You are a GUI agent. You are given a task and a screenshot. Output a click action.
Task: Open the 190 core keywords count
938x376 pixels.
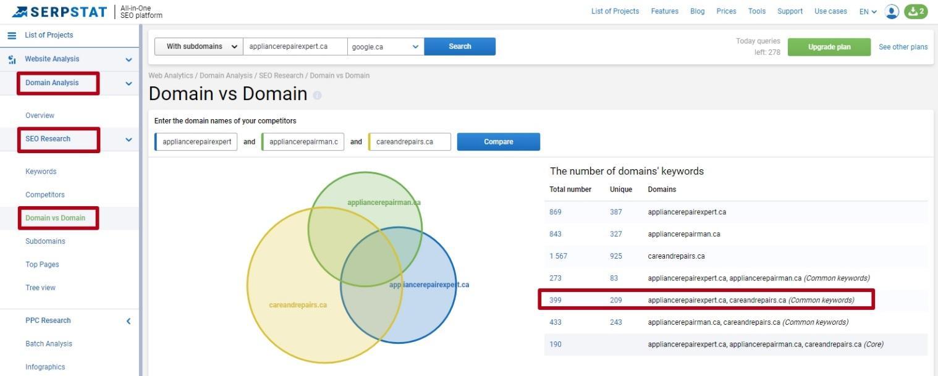(556, 344)
